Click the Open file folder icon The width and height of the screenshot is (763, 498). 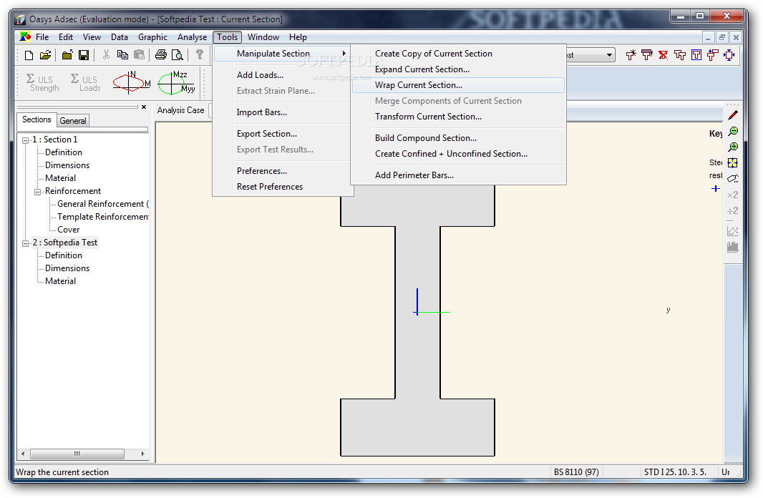tap(45, 55)
